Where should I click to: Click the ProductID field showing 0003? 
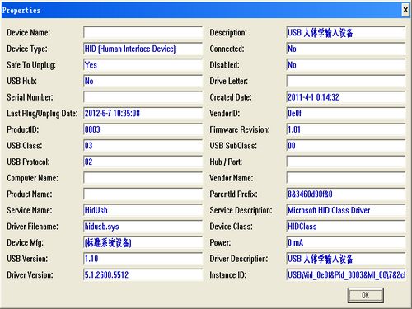pyautogui.click(x=143, y=129)
